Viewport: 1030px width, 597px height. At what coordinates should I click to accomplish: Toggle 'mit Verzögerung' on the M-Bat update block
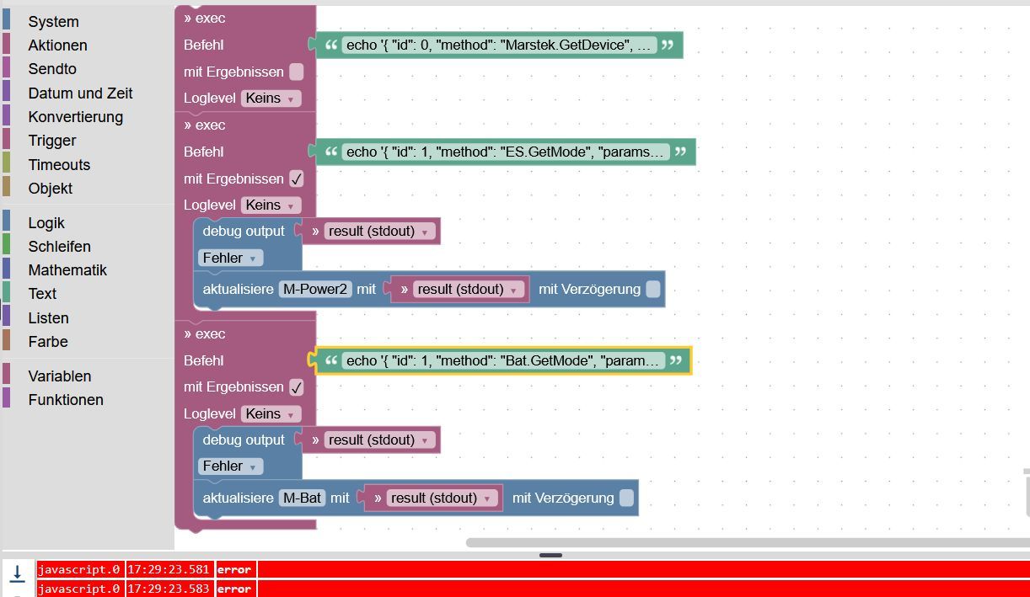626,498
